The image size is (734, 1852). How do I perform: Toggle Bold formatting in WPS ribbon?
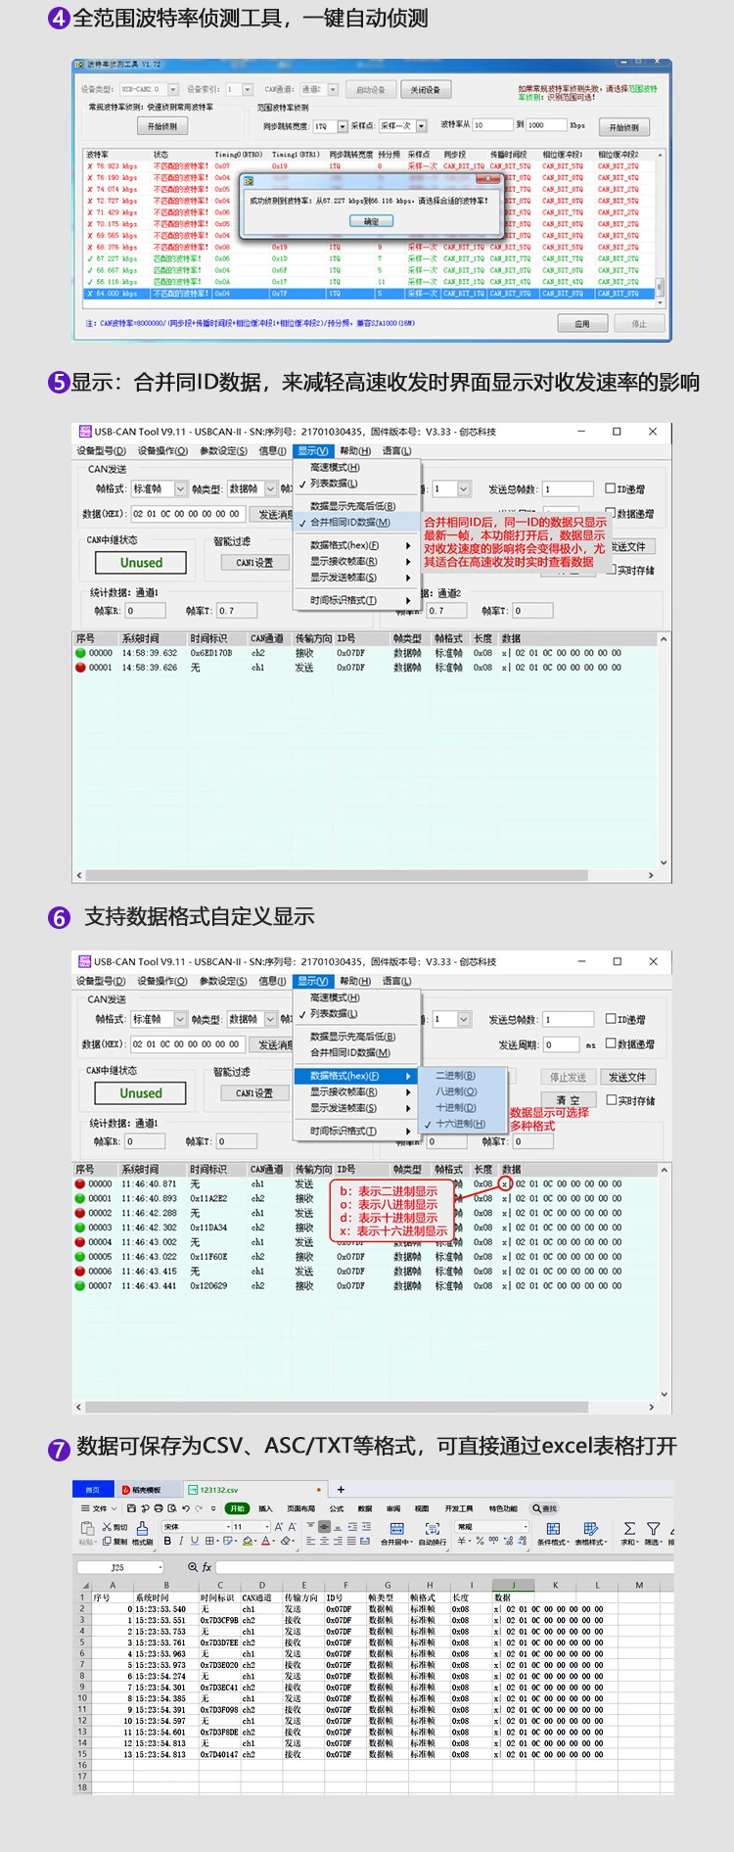tap(167, 1542)
